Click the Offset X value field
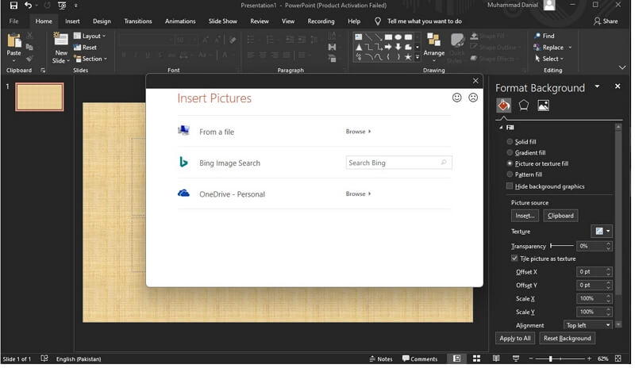635x368 pixels. (x=594, y=272)
